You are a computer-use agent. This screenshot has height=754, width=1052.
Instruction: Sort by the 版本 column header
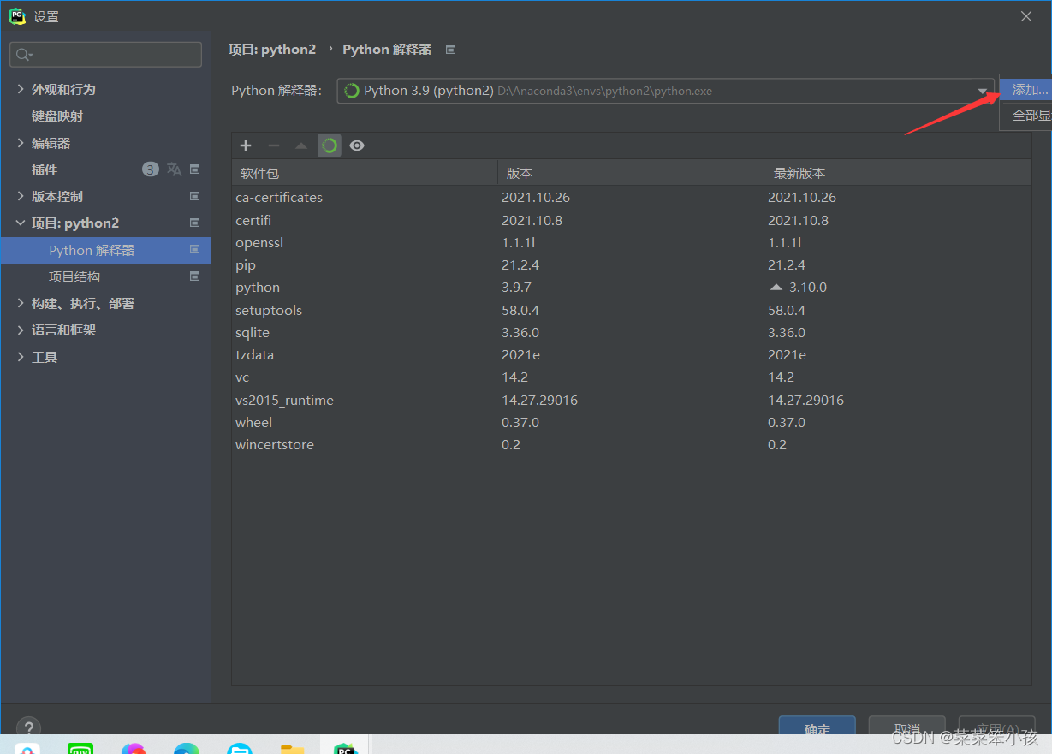pyautogui.click(x=631, y=173)
